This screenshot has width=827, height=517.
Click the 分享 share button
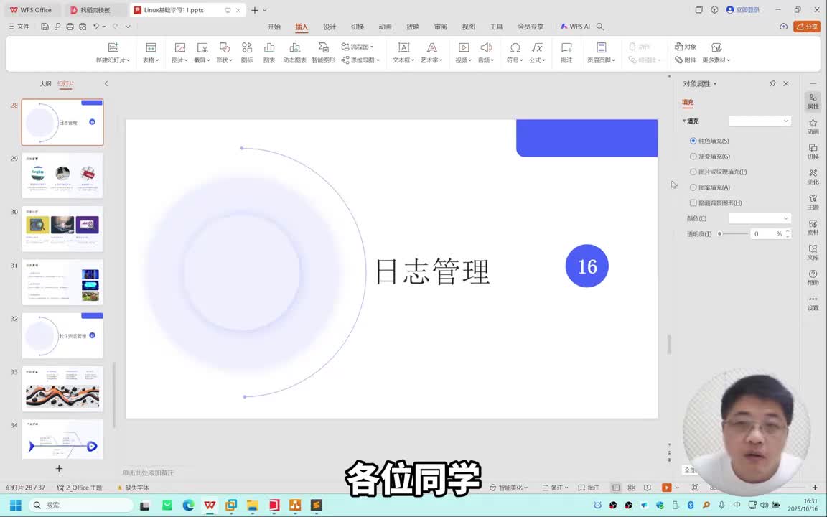[x=807, y=27]
